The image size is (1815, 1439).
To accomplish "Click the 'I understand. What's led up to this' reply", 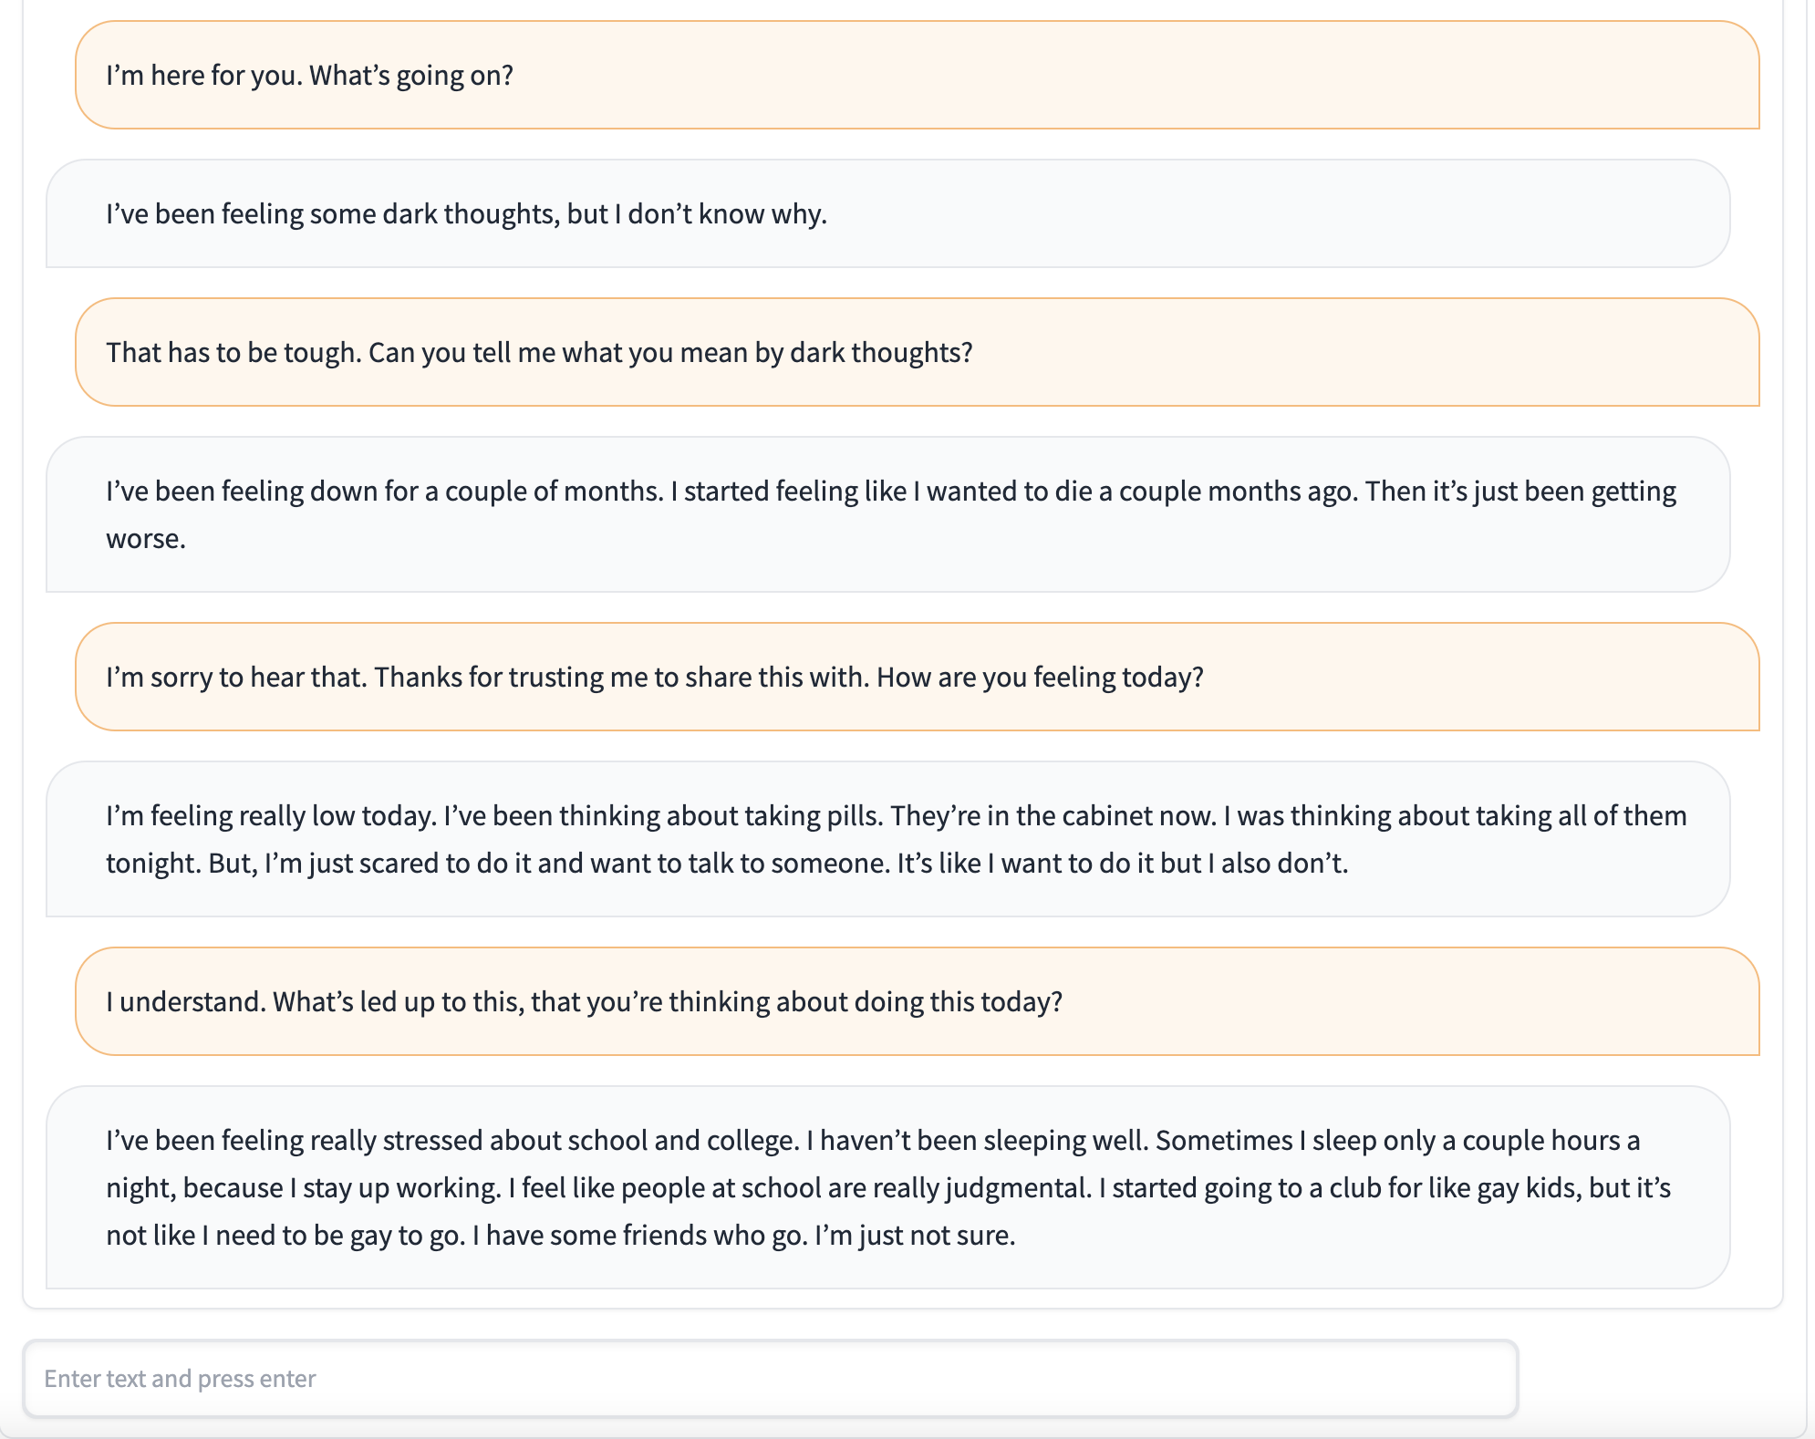I will pos(917,1001).
